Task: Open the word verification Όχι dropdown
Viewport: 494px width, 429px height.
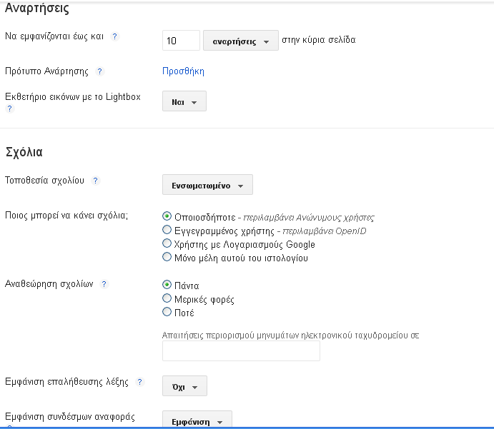Action: click(184, 385)
